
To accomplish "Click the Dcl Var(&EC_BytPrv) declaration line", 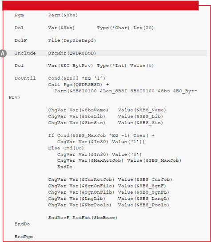I will tap(84, 66).
